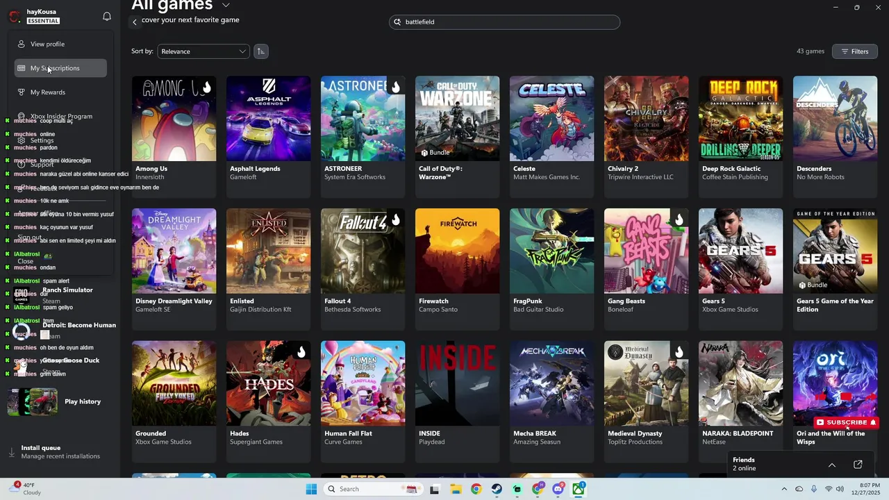Image resolution: width=889 pixels, height=500 pixels.
Task: Open File Explorer from the taskbar
Action: coord(456,489)
